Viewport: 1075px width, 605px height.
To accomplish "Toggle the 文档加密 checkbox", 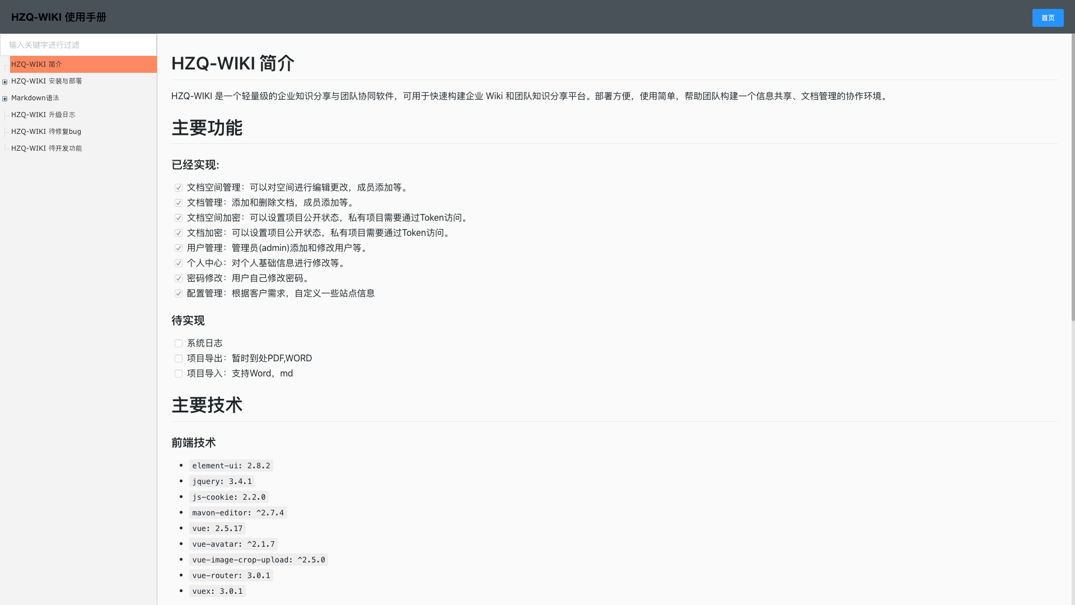I will click(x=179, y=233).
